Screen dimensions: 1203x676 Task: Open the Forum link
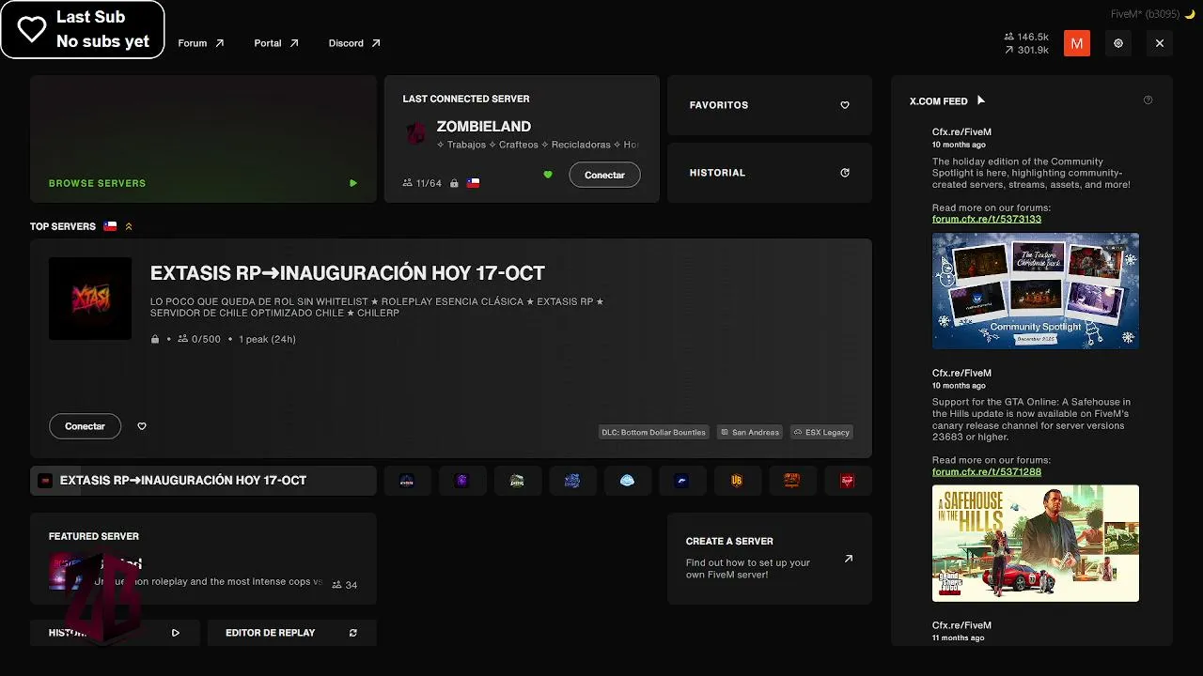click(x=201, y=43)
